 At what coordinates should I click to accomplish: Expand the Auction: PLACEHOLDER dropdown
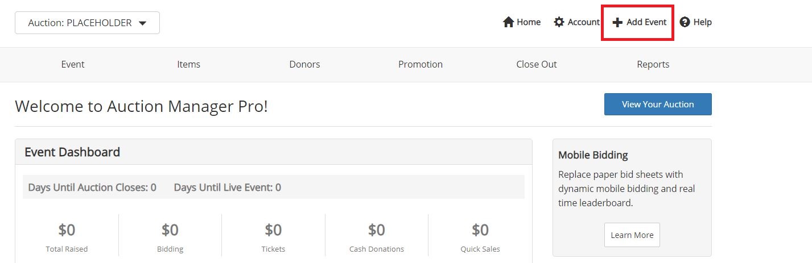tap(87, 23)
